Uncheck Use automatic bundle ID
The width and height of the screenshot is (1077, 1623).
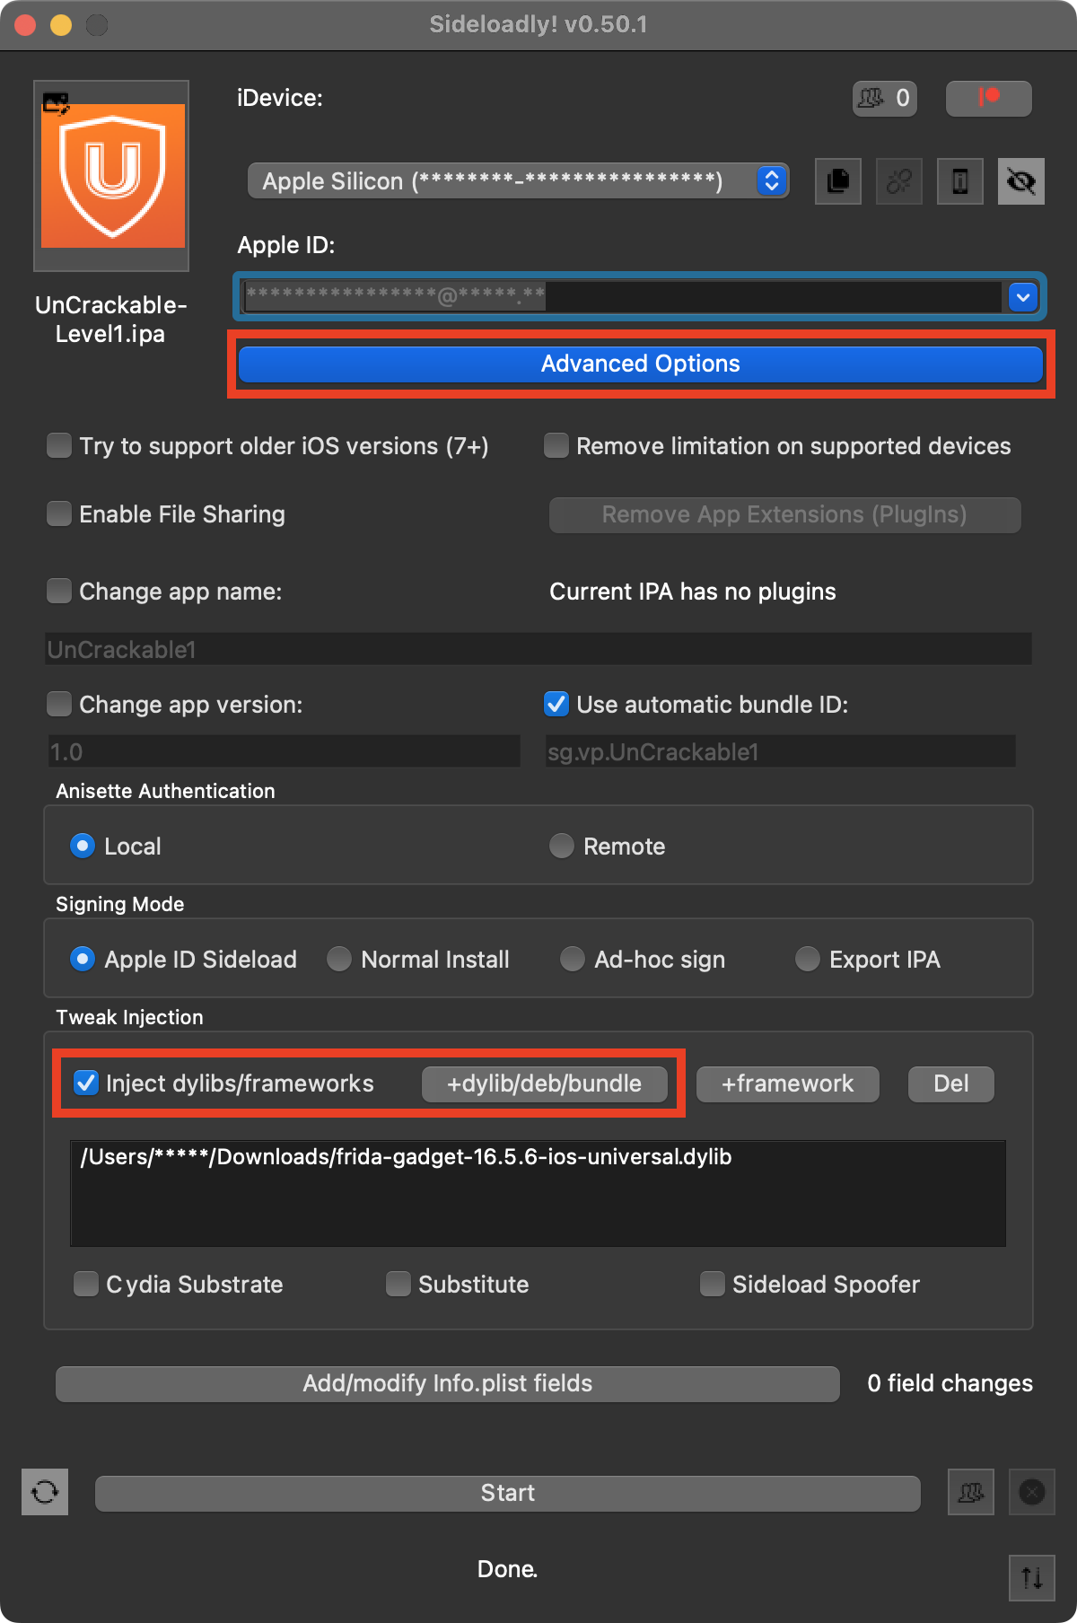(x=556, y=705)
